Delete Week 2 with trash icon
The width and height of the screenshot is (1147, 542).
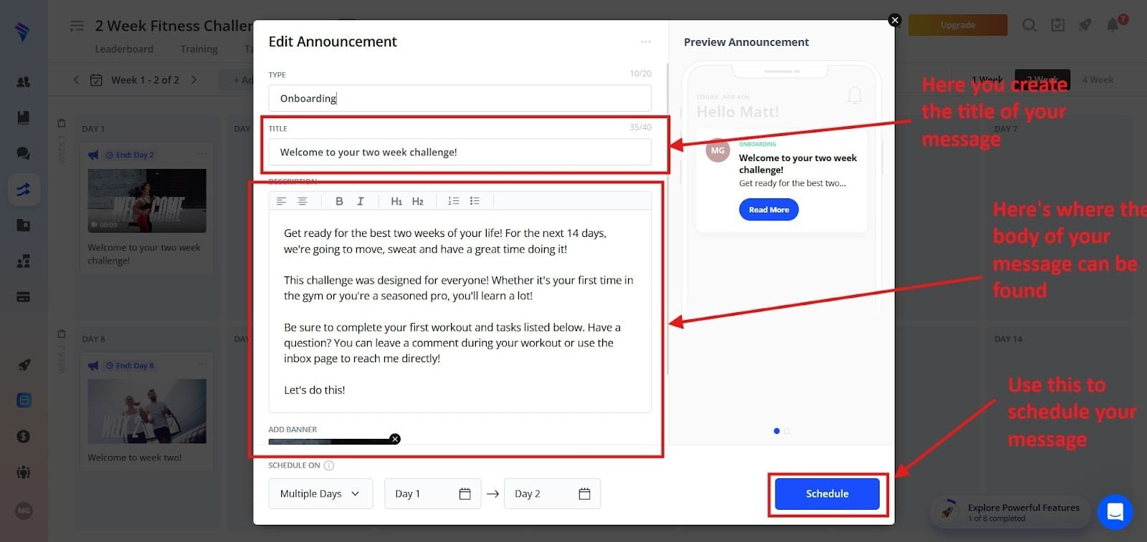(x=62, y=334)
